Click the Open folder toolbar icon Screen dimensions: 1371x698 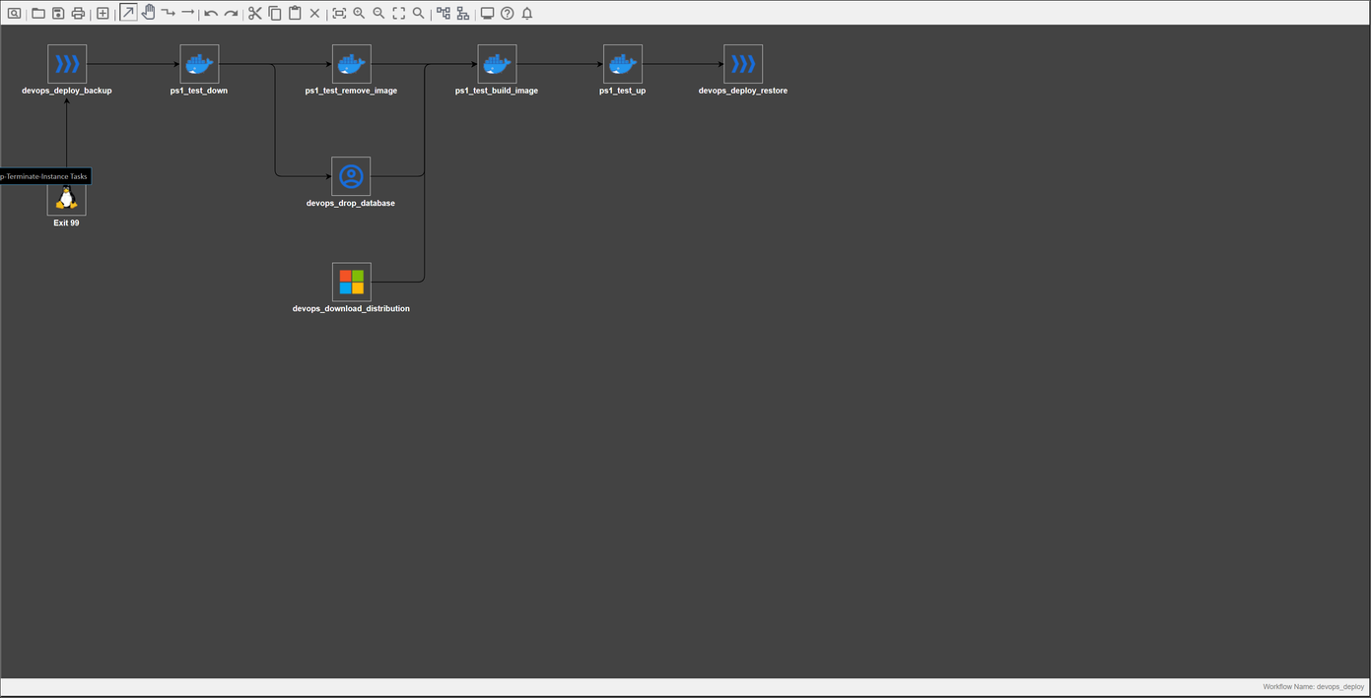tap(38, 14)
